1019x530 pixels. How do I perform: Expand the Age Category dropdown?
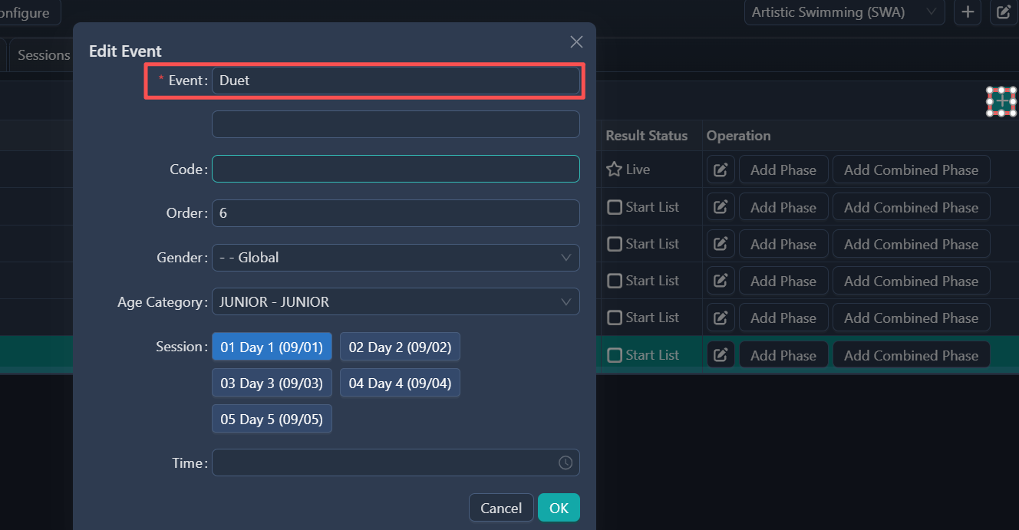pyautogui.click(x=396, y=302)
